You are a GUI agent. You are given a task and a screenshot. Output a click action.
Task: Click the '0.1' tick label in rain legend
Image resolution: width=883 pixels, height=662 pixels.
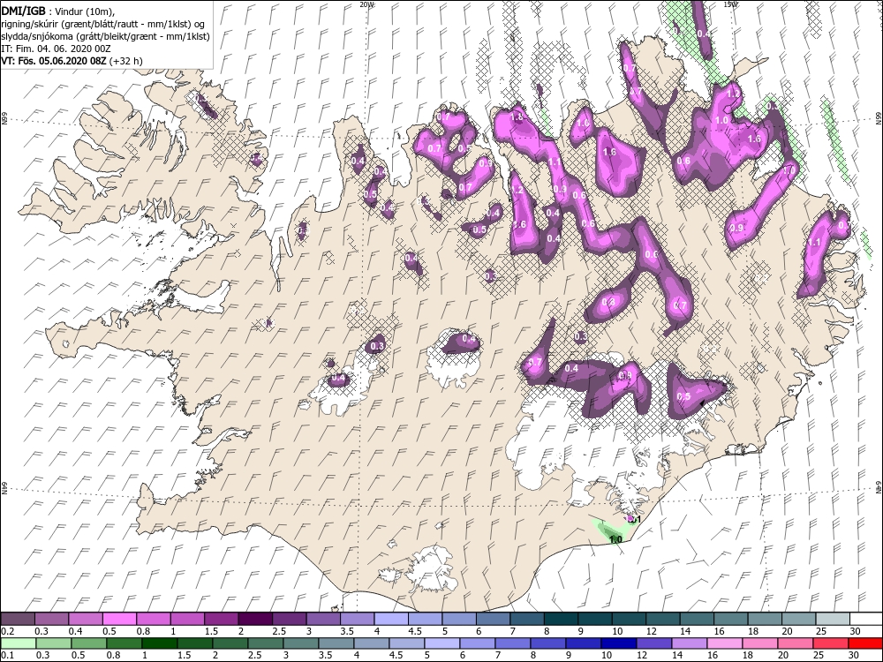7,655
